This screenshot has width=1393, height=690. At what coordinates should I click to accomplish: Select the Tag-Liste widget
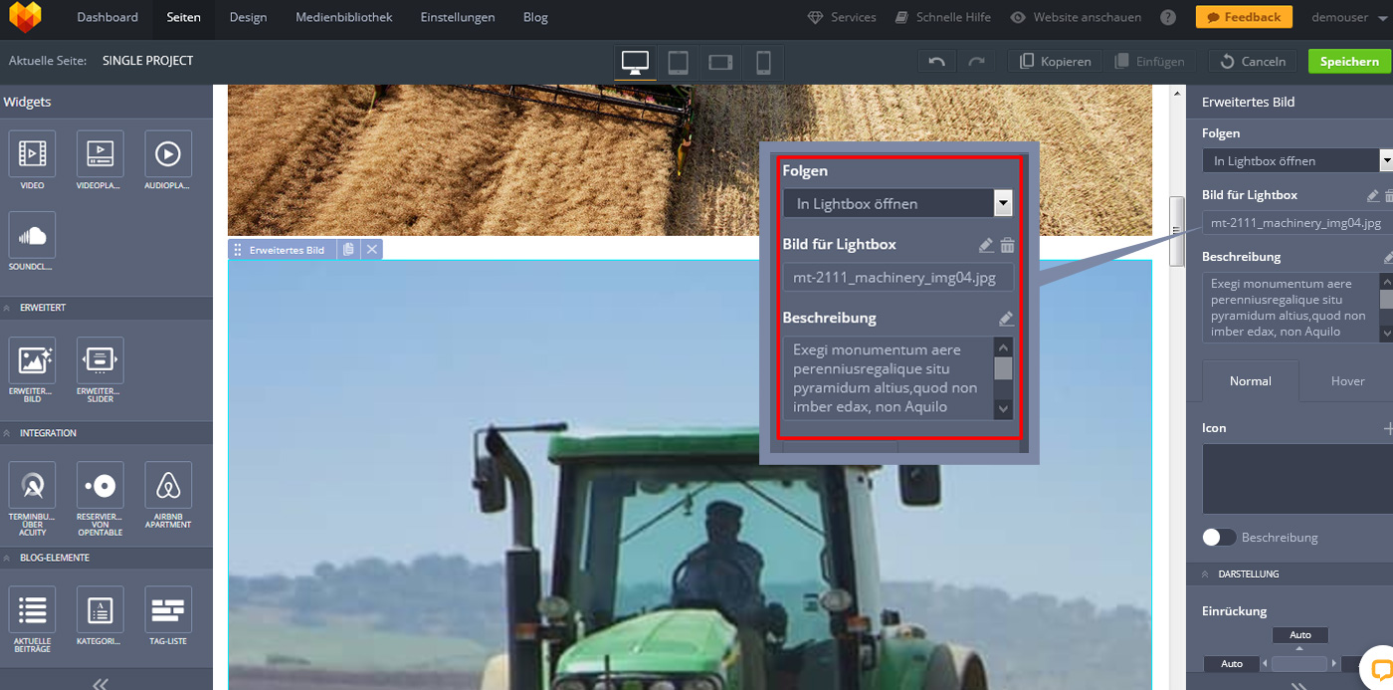tap(168, 610)
